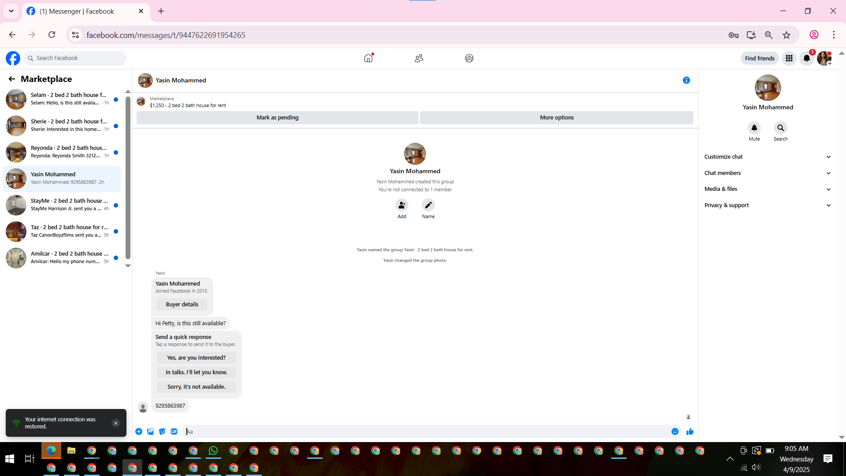Open the browser zoom icon
846x476 pixels.
(x=769, y=35)
